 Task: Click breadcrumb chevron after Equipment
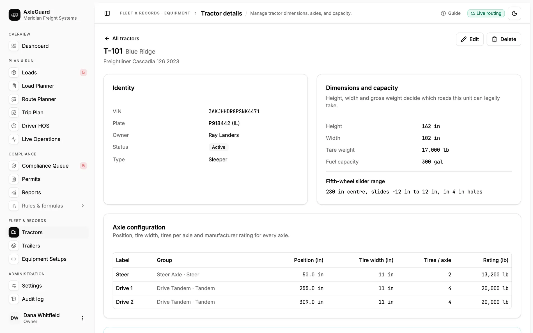click(196, 13)
